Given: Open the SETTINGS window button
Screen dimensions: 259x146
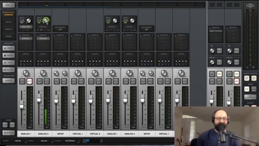Looking at the screenshot, I should coord(8,133).
